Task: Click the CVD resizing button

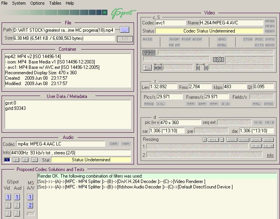Action: (x=268, y=140)
